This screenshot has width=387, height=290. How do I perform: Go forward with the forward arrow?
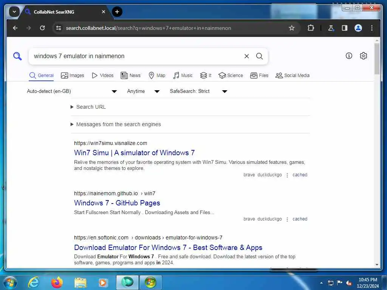pyautogui.click(x=29, y=28)
